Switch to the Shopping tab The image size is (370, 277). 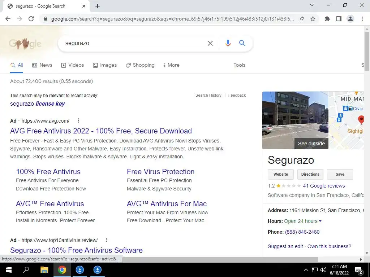click(x=140, y=65)
